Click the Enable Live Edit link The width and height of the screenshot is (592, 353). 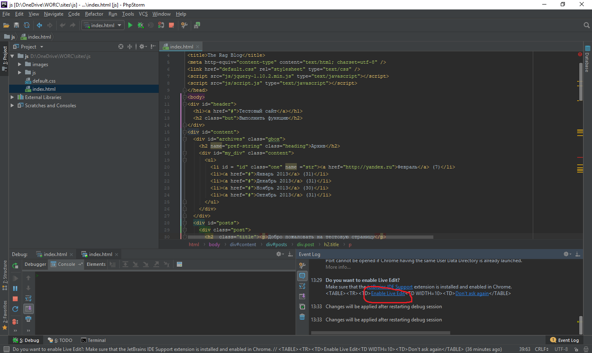click(388, 293)
